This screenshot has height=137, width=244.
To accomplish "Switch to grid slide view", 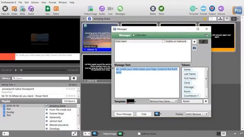I will pos(218,134).
